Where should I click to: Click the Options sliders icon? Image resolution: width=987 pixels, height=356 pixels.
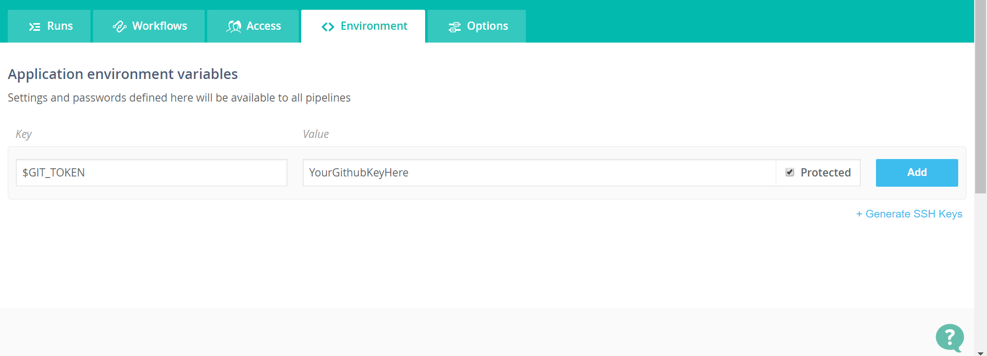pyautogui.click(x=454, y=27)
